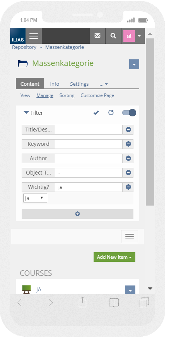Image resolution: width=169 pixels, height=339 pixels.
Task: Remove the Author filter field
Action: coord(128,159)
